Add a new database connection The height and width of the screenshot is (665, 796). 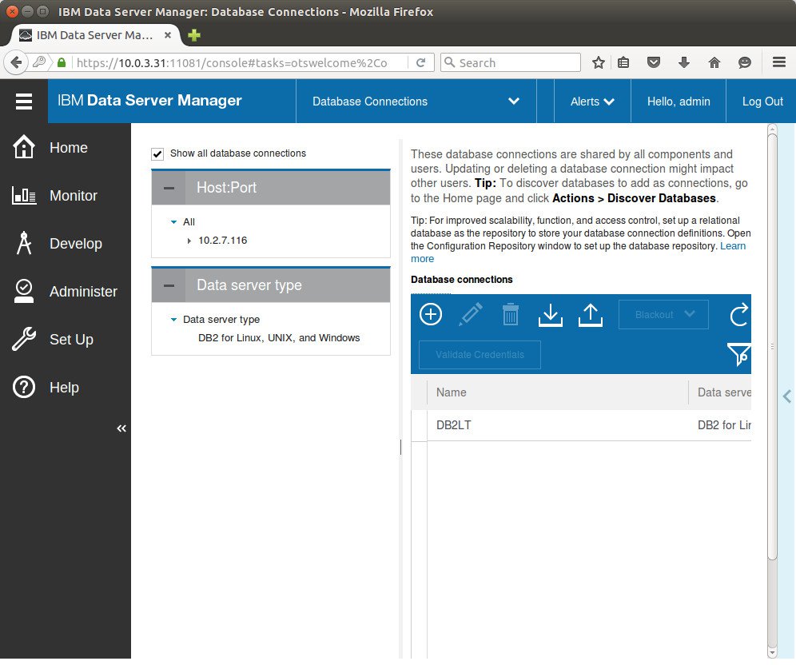pyautogui.click(x=431, y=314)
